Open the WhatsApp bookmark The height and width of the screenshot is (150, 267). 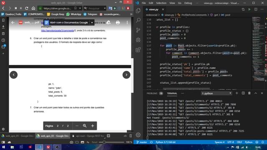[74, 14]
